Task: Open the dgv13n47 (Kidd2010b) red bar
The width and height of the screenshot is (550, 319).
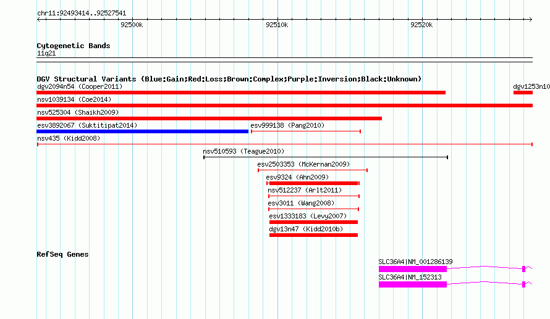Action: (313, 235)
